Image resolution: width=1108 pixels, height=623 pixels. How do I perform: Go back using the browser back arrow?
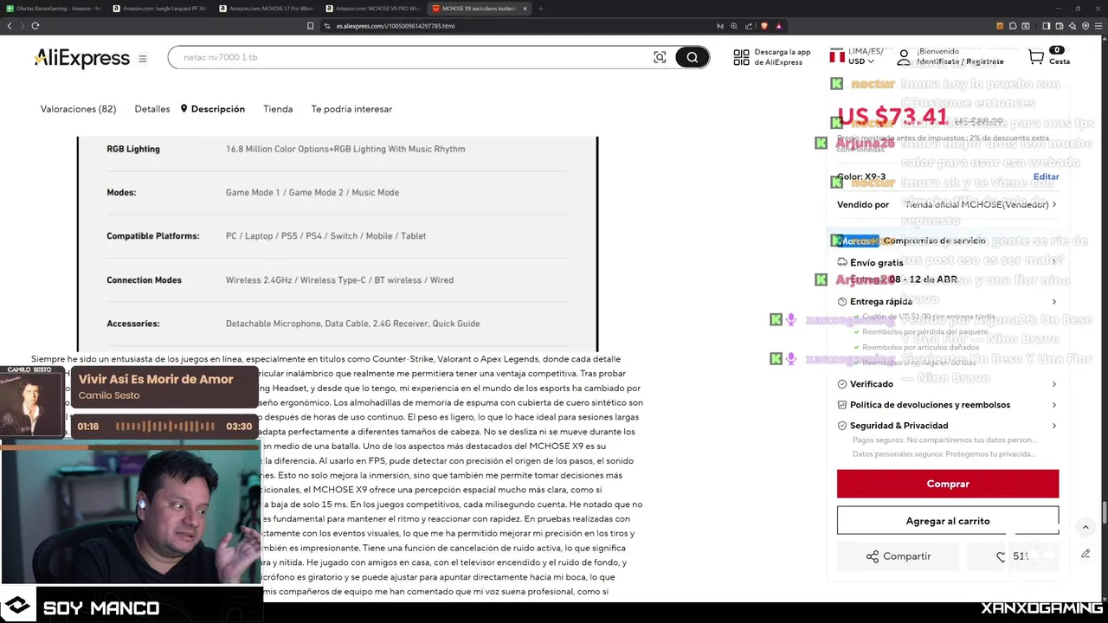click(10, 26)
